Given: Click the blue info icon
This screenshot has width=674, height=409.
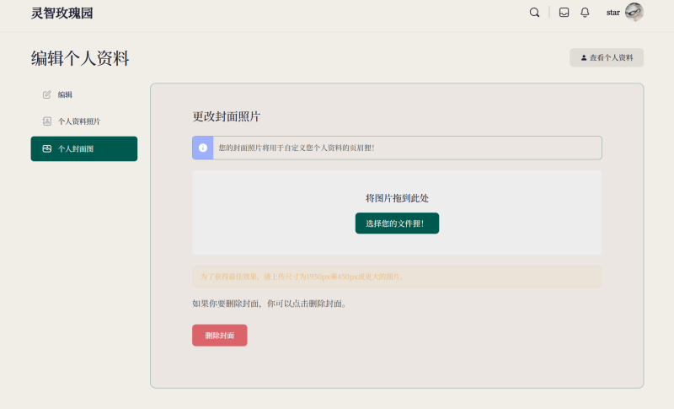Looking at the screenshot, I should pos(203,148).
